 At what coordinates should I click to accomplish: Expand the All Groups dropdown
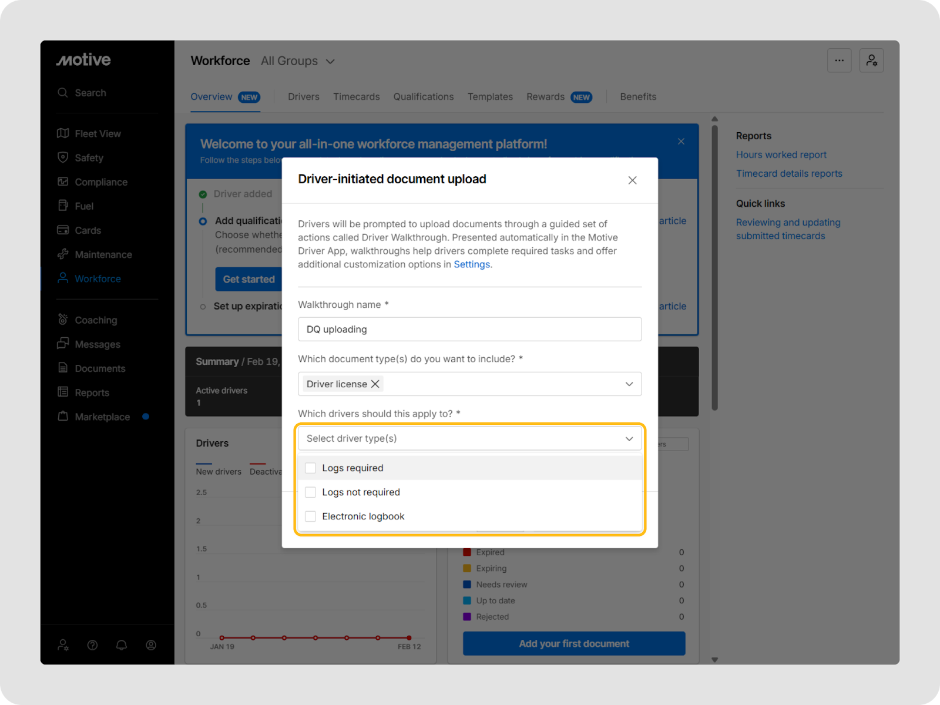298,61
